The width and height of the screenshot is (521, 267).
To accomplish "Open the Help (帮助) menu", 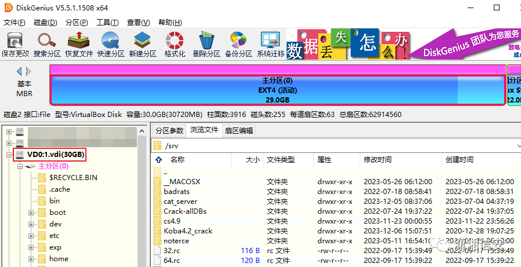I will (170, 23).
